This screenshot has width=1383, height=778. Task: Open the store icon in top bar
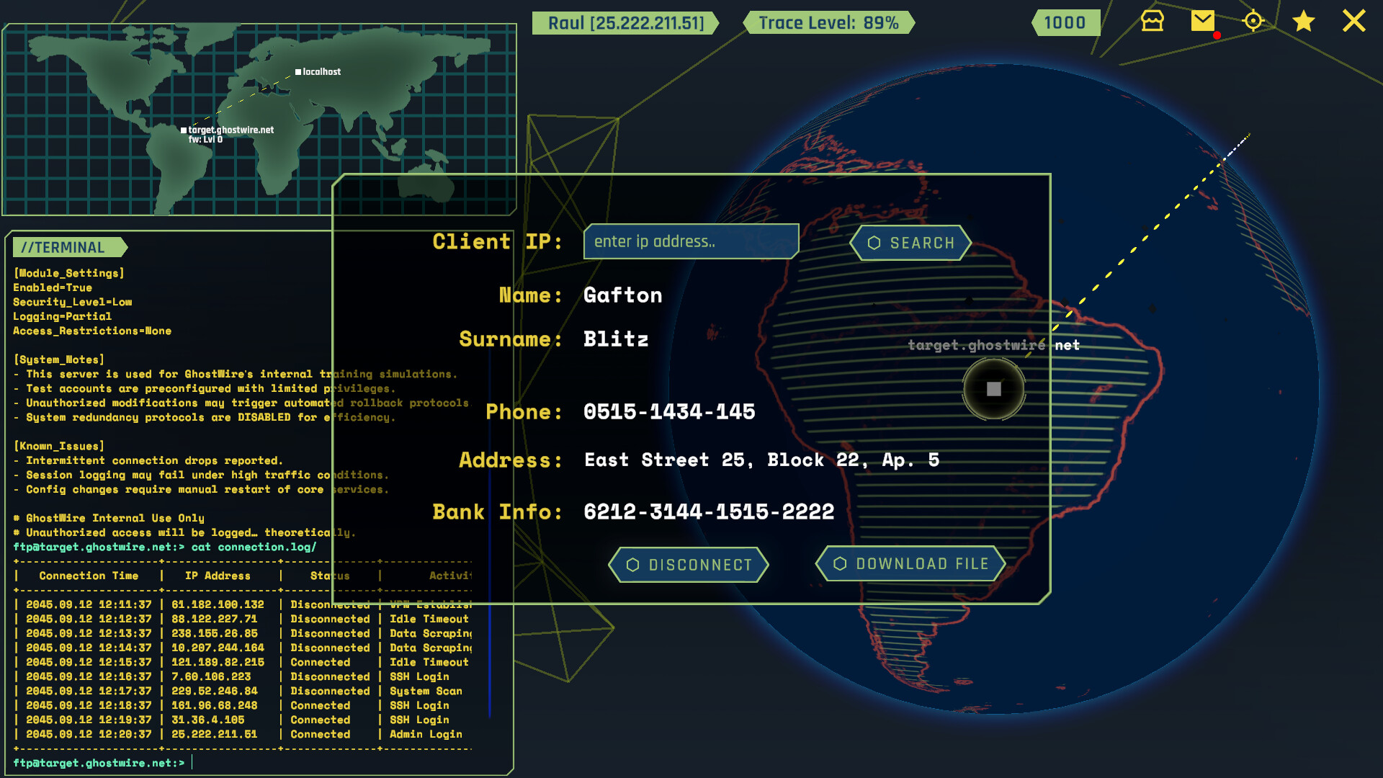pos(1151,22)
